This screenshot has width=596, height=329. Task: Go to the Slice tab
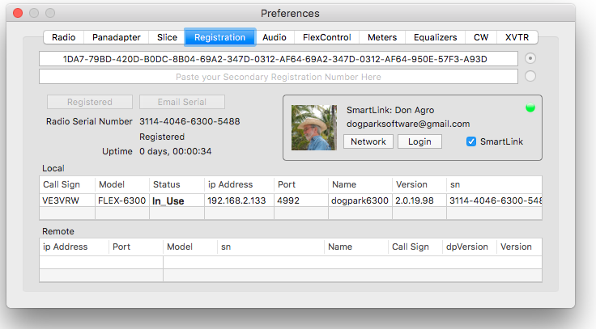click(x=167, y=37)
